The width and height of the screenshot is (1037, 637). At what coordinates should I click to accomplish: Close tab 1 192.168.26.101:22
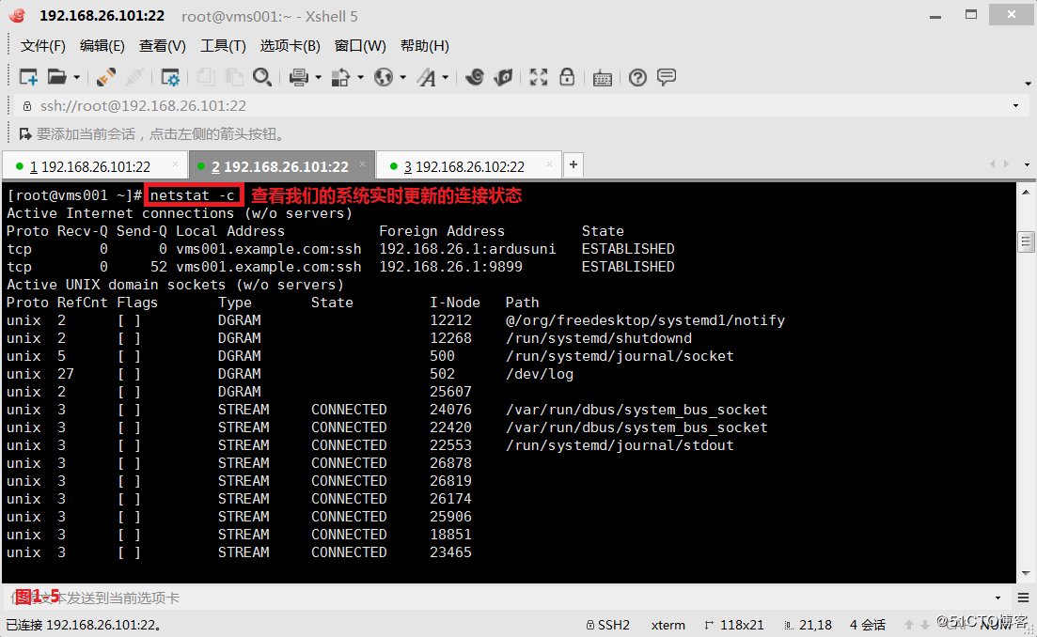(x=175, y=163)
